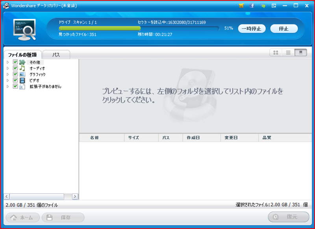This screenshot has width=315, height=229.
Task: Switch to the パス tab
Action: [56, 55]
